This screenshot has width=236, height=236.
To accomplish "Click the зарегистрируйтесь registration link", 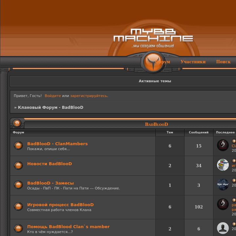I will coord(89,96).
